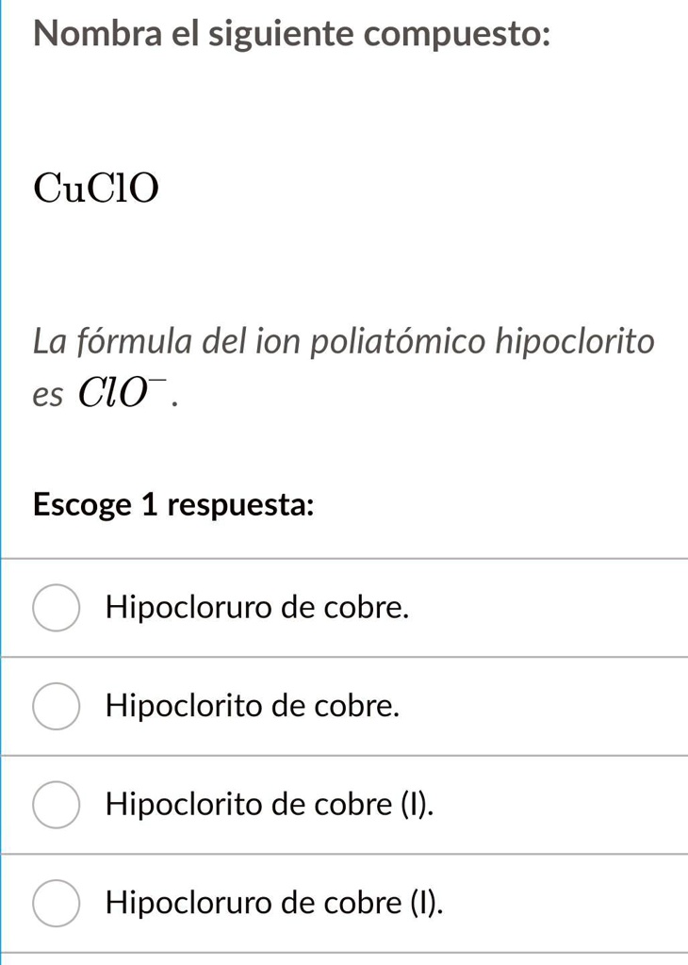Select the radio button for "Hipocloruro de cobre (I)."

click(55, 903)
